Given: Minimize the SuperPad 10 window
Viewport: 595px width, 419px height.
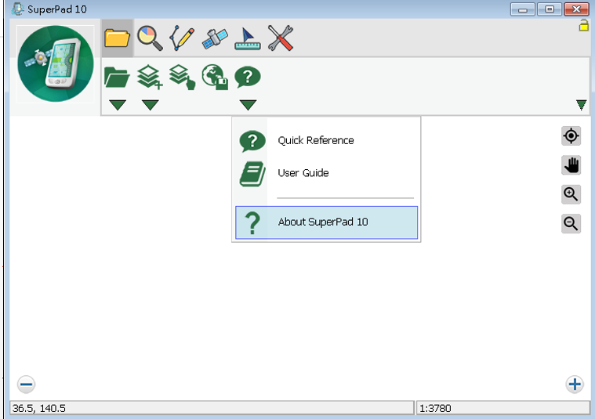Looking at the screenshot, I should click(523, 9).
